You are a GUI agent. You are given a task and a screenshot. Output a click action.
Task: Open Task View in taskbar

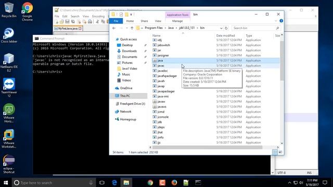(102, 182)
